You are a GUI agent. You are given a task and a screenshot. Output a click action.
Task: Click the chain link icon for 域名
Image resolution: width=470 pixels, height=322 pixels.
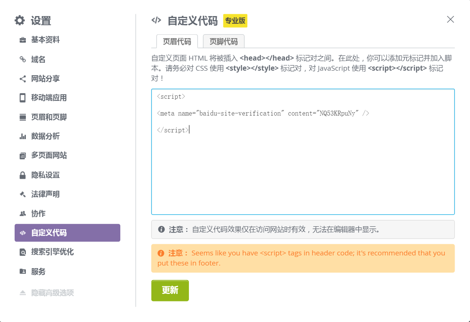[x=22, y=59]
